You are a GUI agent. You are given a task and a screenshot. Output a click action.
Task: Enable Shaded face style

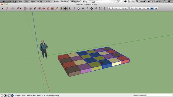click(148, 8)
